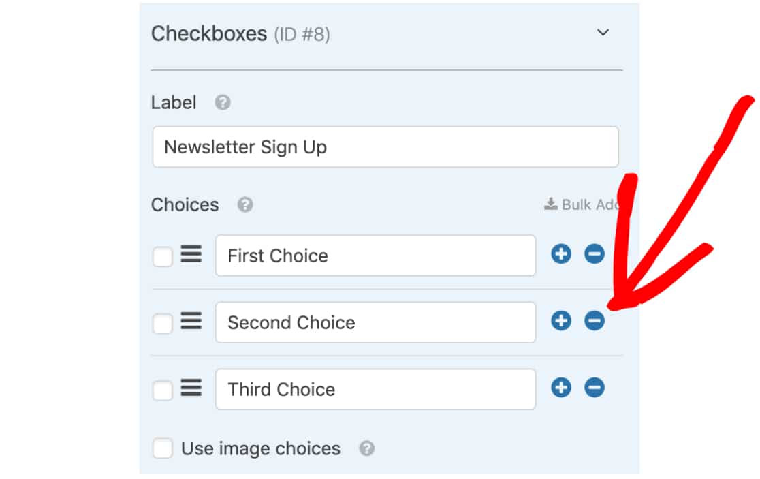Click the Third Choice reorder handle
This screenshot has width=760, height=479.
click(x=191, y=388)
